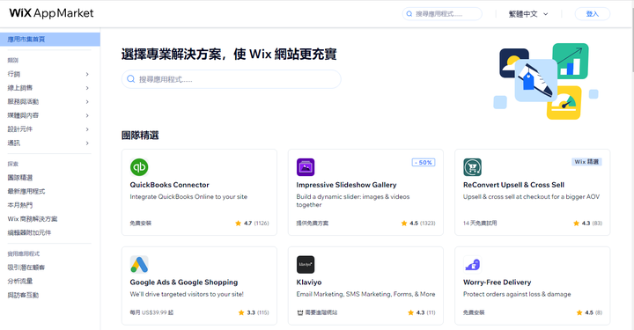
Task: Click the star icon on Worry-Free Delivery card
Action: (579, 312)
